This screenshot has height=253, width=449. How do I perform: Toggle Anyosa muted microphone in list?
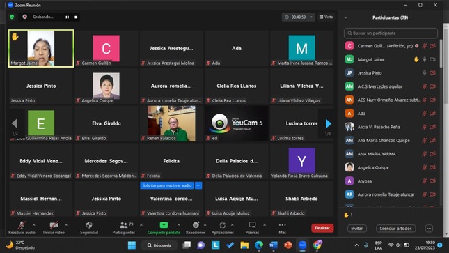(425, 181)
